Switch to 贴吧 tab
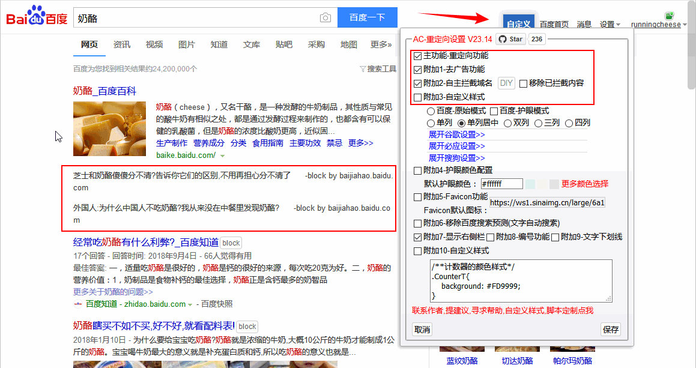 coord(283,45)
